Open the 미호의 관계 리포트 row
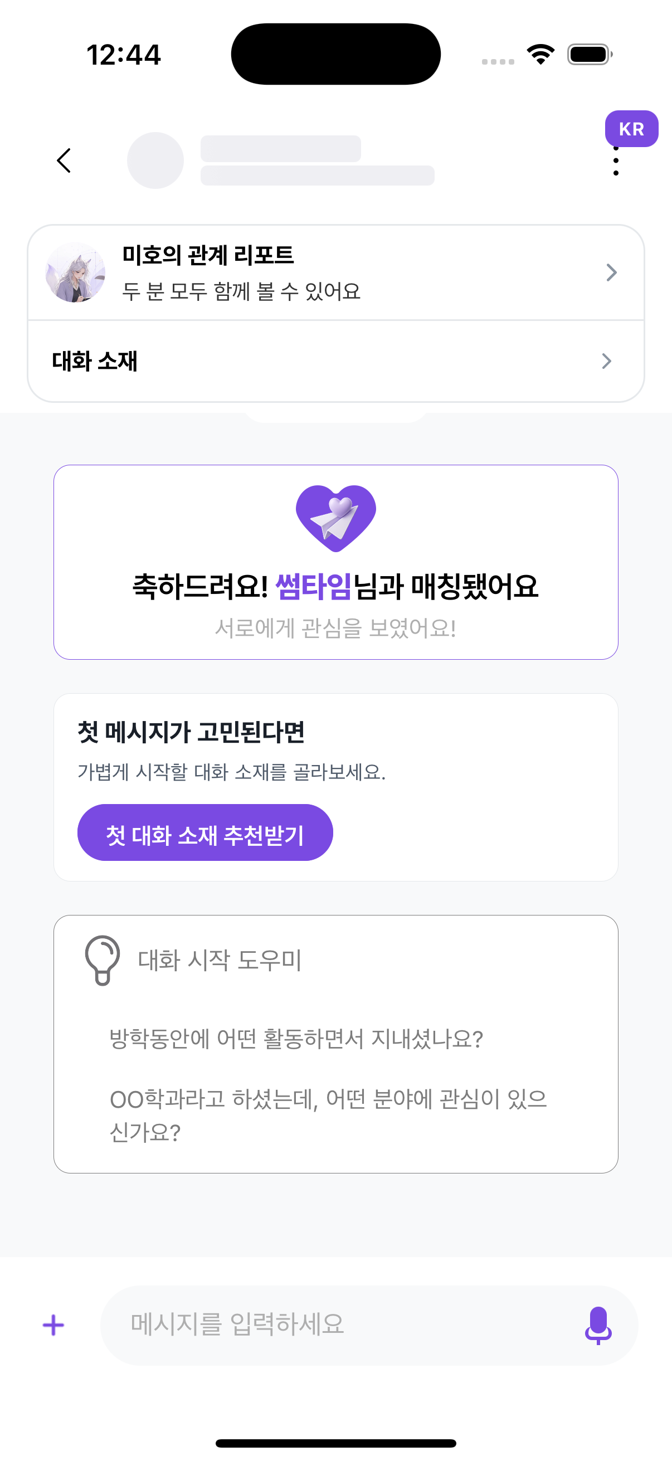 (x=335, y=273)
